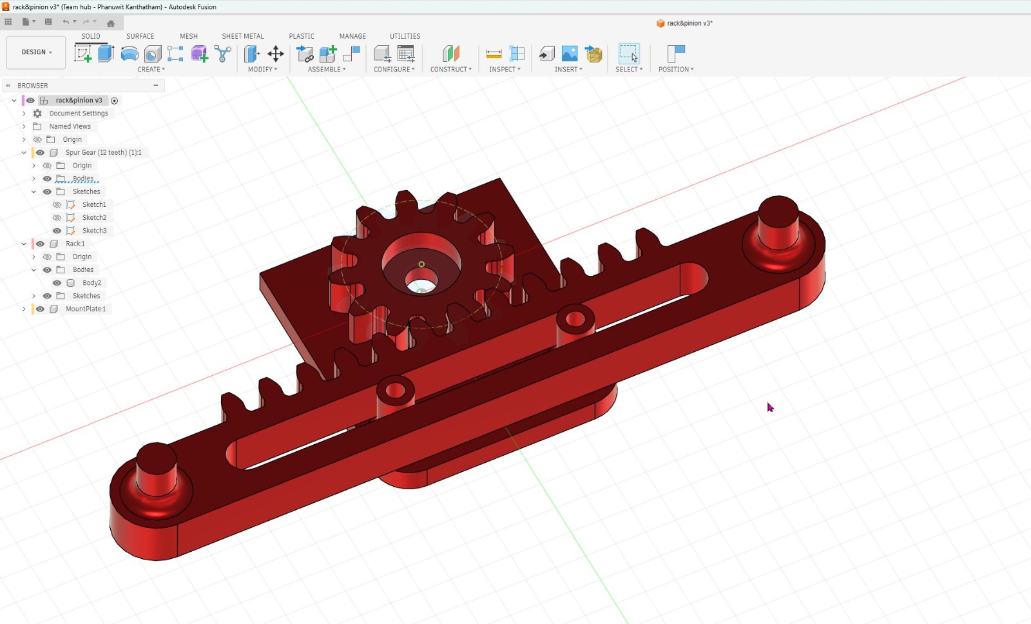Hide Body2 using its eye icon
This screenshot has width=1031, height=624.
click(x=57, y=283)
